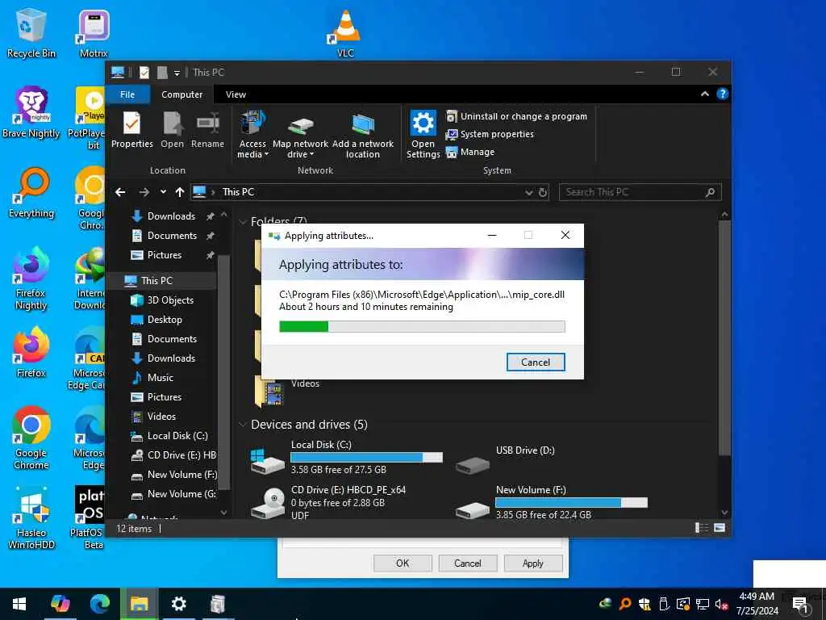Select Desktop in navigation pane
Viewport: 826px width, 620px height.
click(165, 320)
